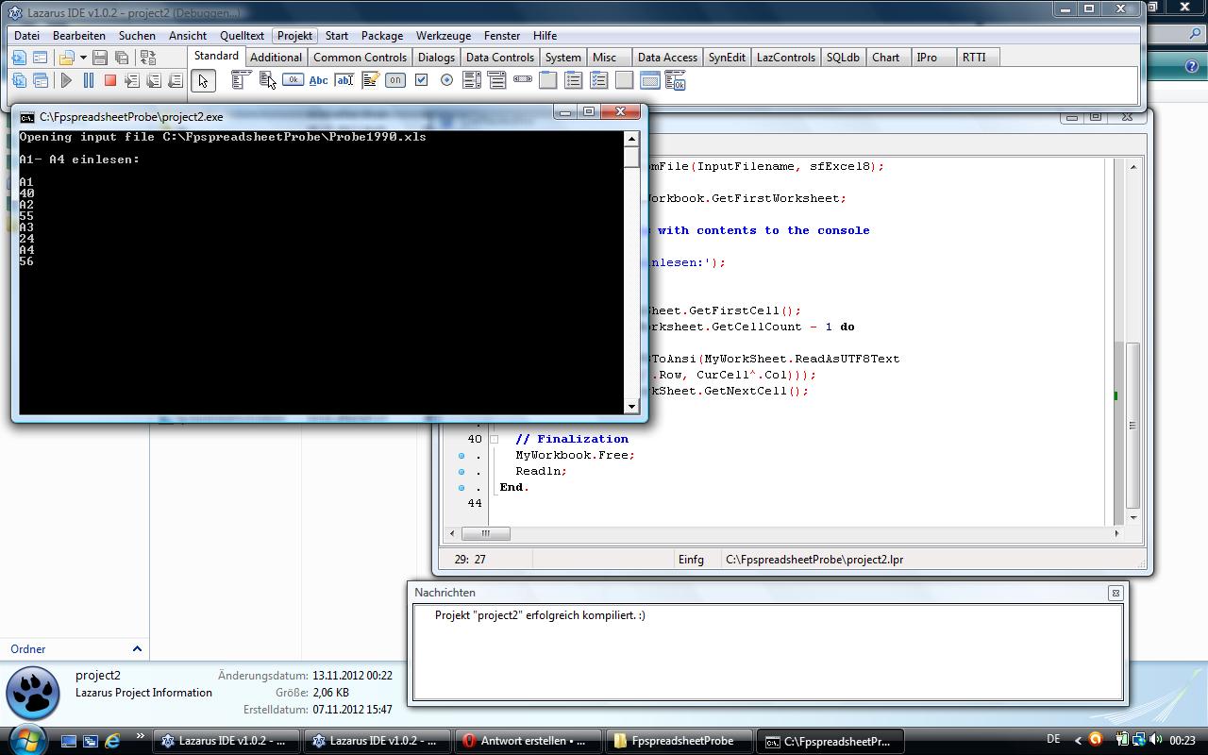Click the Run (green play) toolbar button
This screenshot has width=1208, height=755.
pos(66,81)
